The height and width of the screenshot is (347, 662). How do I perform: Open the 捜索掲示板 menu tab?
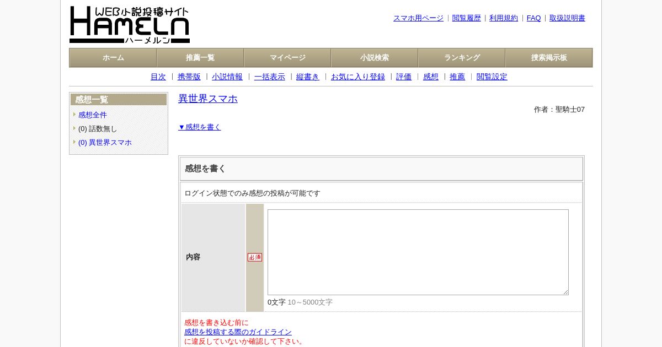pos(549,58)
